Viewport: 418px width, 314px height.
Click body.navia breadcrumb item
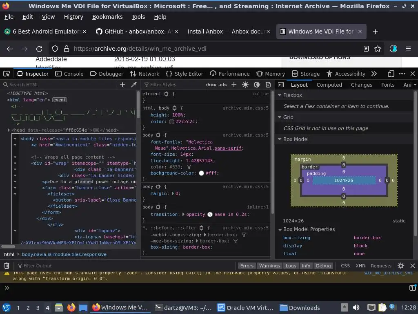pyautogui.click(x=64, y=254)
